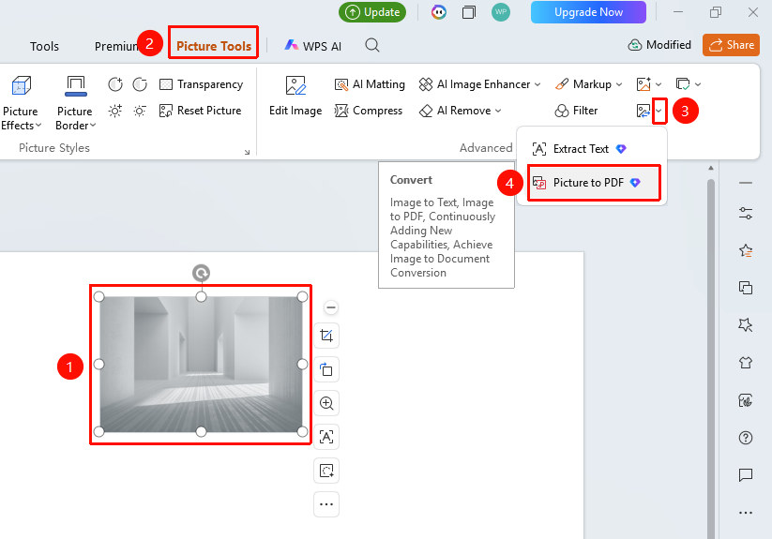The width and height of the screenshot is (772, 539).
Task: Click the screenshot-style icon with checkmark
Action: coord(683,84)
